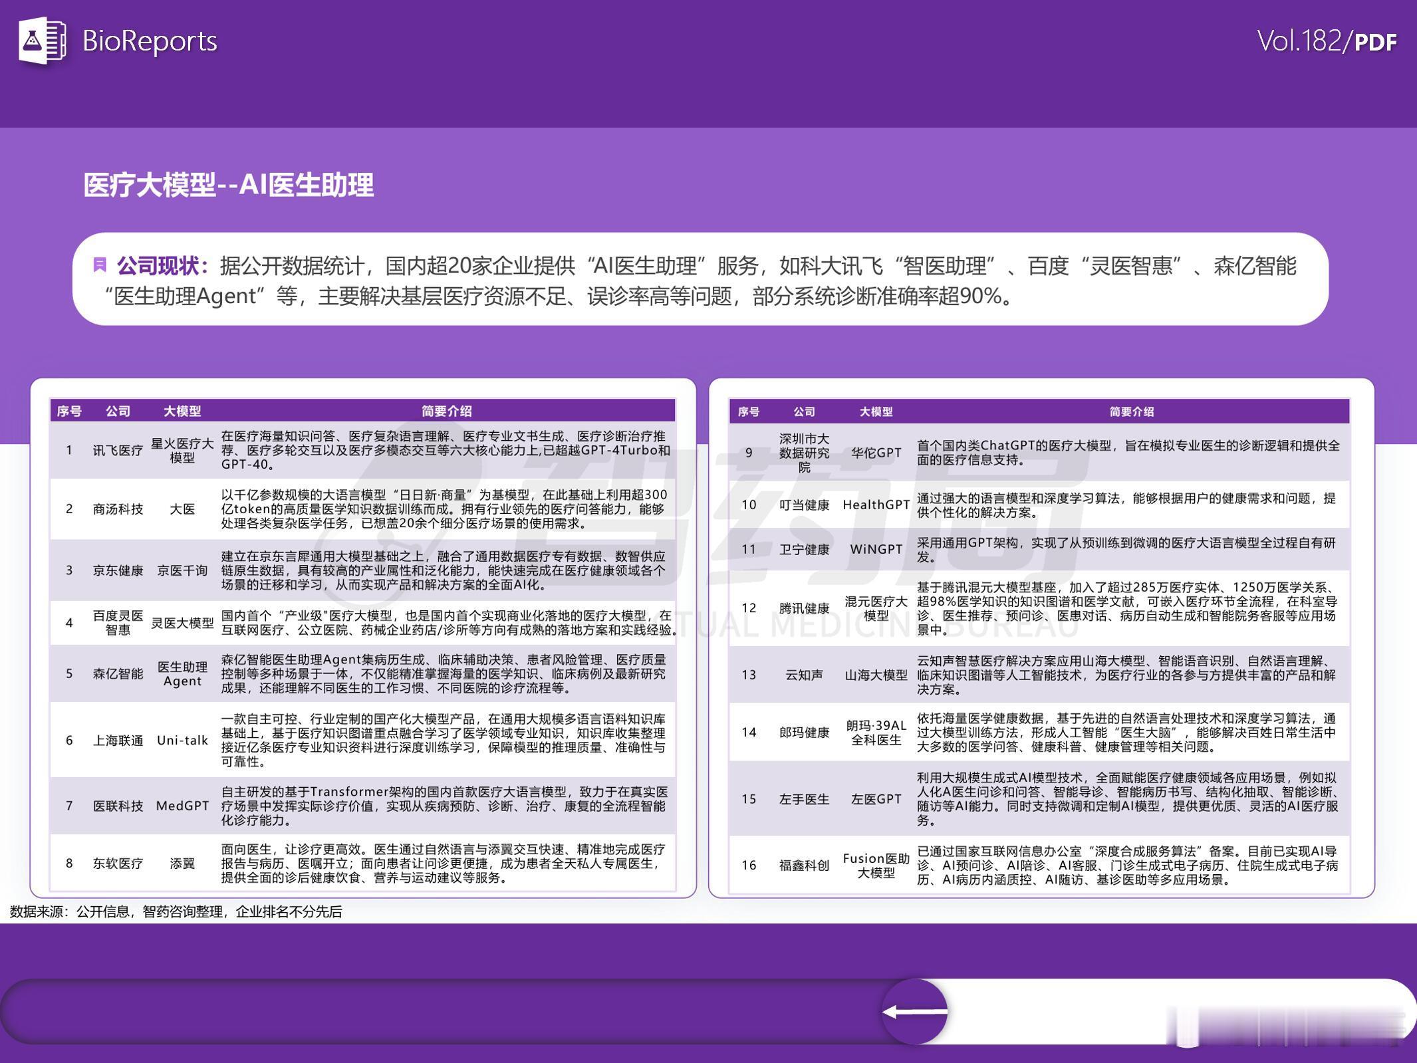1417x1063 pixels.
Task: Click the description starting 首个国内类ChatGPT
Action: 1128,453
